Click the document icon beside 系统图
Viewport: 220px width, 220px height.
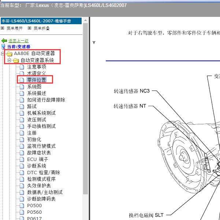(x=22, y=87)
